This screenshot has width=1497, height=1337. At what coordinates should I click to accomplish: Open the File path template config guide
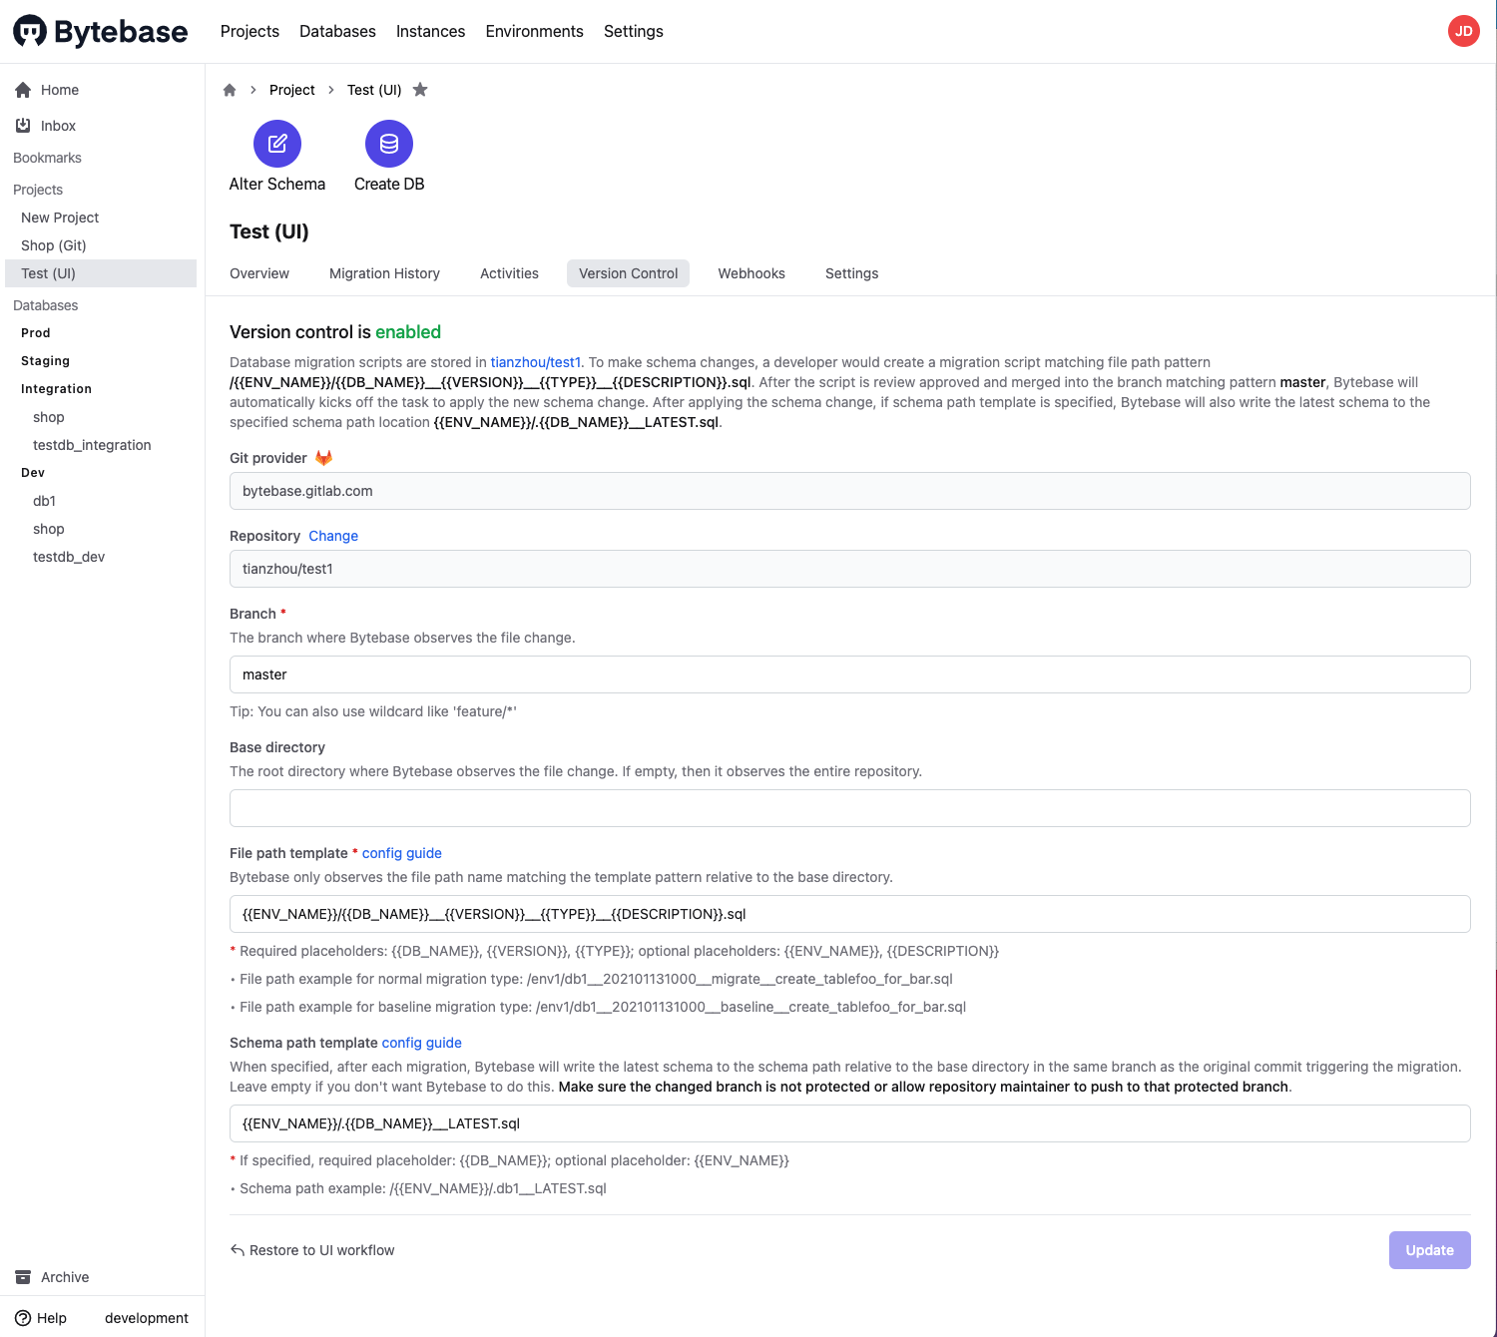coord(402,853)
